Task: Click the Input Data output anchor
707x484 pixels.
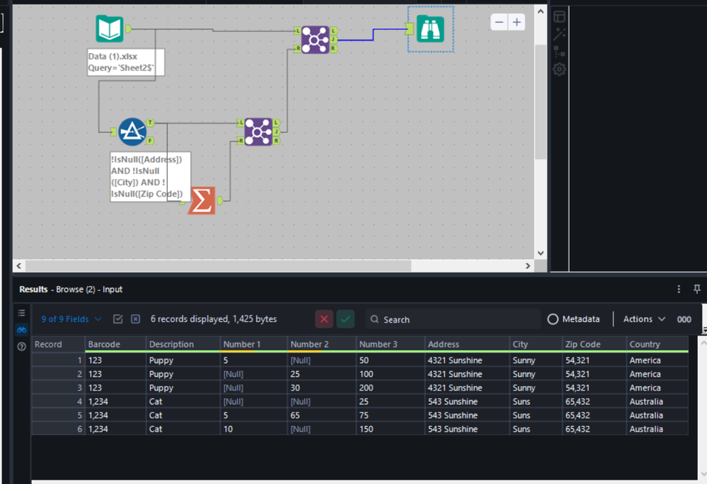Action: 128,29
